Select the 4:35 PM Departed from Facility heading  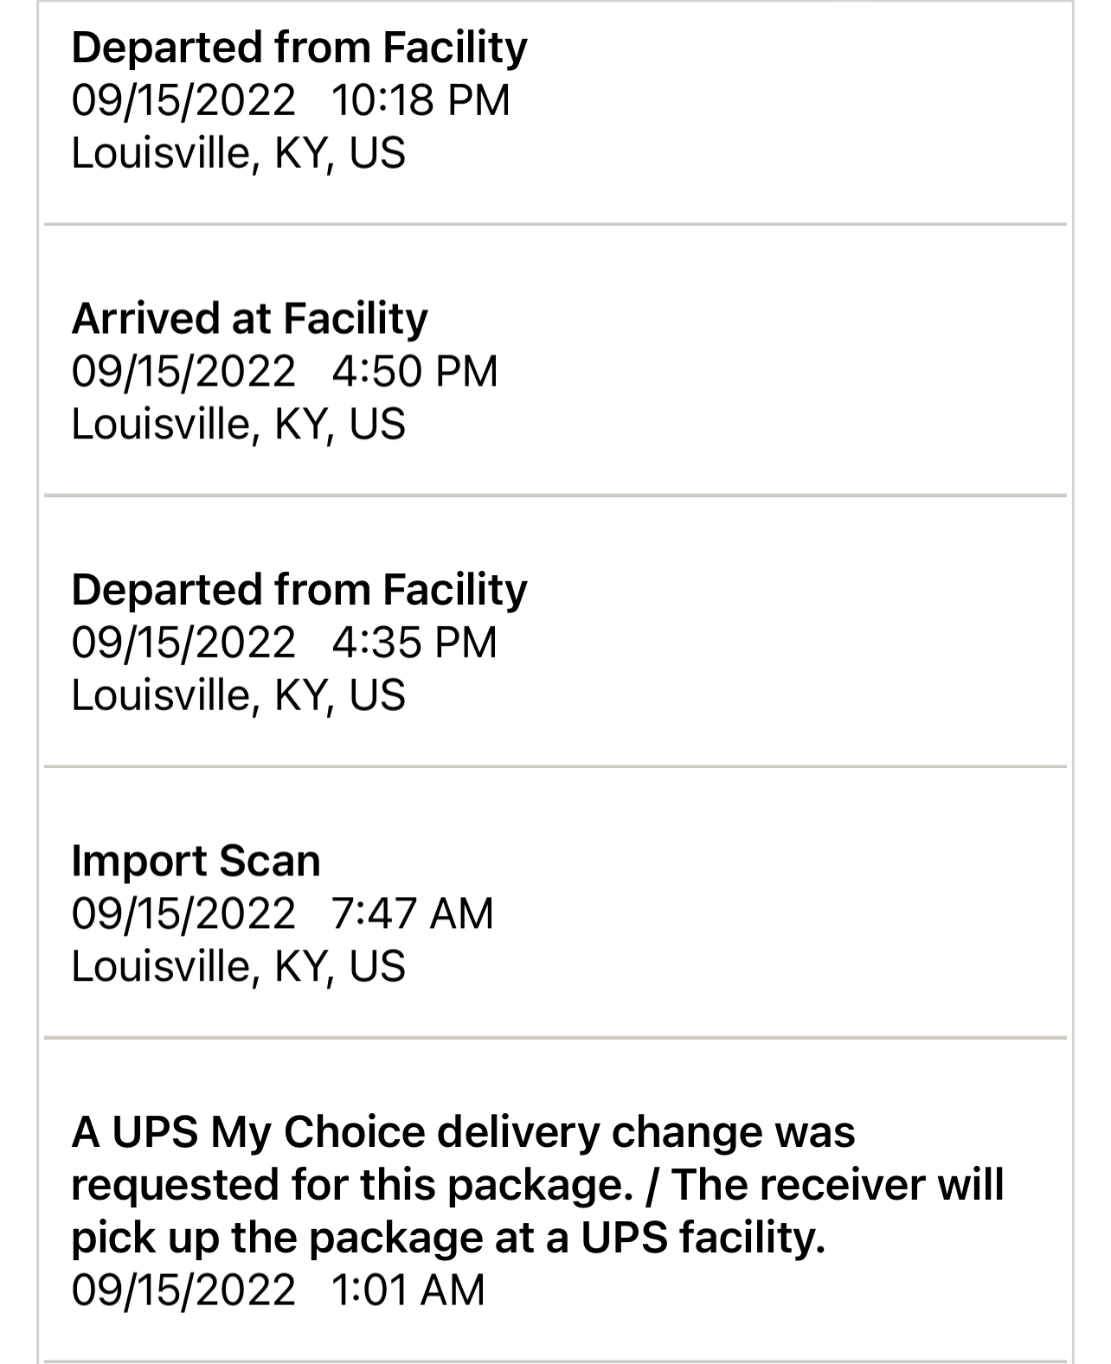pos(299,590)
